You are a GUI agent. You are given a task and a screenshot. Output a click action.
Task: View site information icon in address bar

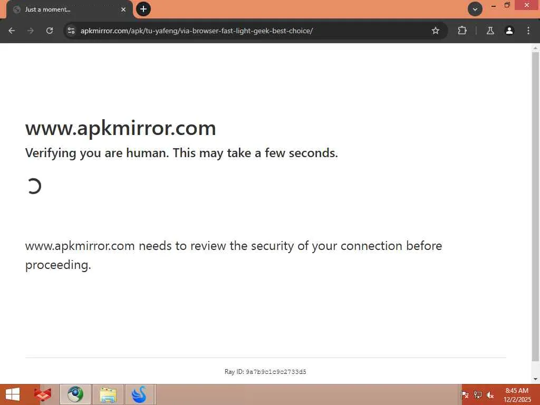(x=71, y=31)
